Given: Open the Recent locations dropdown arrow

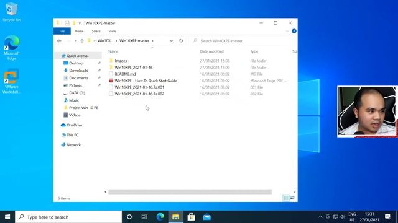Looking at the screenshot, I should click(76, 41).
